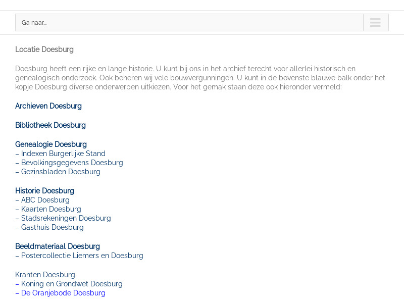Click the top navigation bar area
The image size is (404, 303).
(202, 5)
